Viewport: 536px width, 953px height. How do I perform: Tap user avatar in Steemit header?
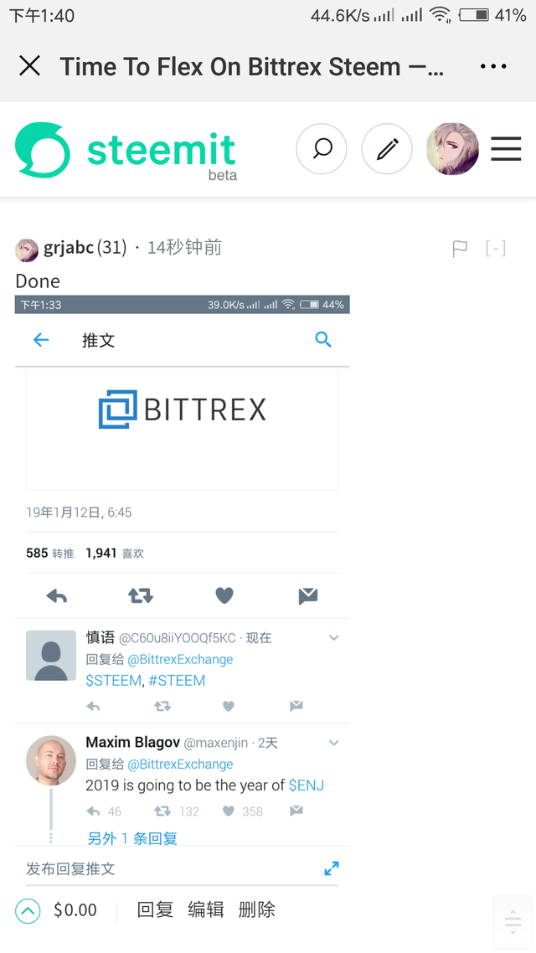tap(453, 149)
